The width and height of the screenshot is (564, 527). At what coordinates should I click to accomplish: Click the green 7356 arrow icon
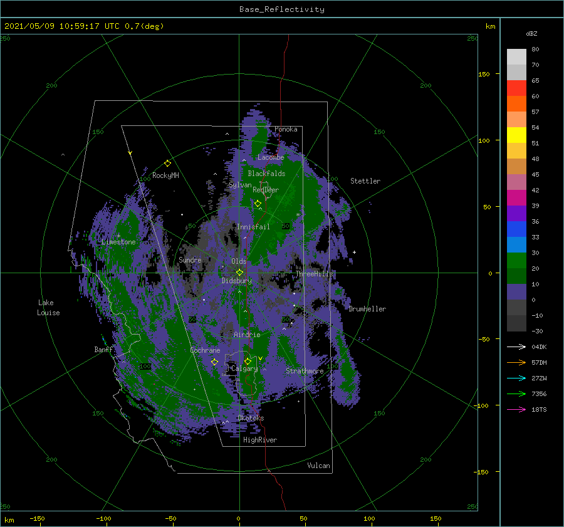pos(516,394)
